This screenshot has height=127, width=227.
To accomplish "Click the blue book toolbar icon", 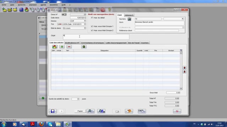I will pos(21,10).
